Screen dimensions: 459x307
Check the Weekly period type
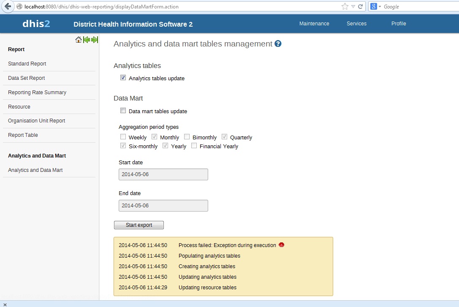coord(123,137)
